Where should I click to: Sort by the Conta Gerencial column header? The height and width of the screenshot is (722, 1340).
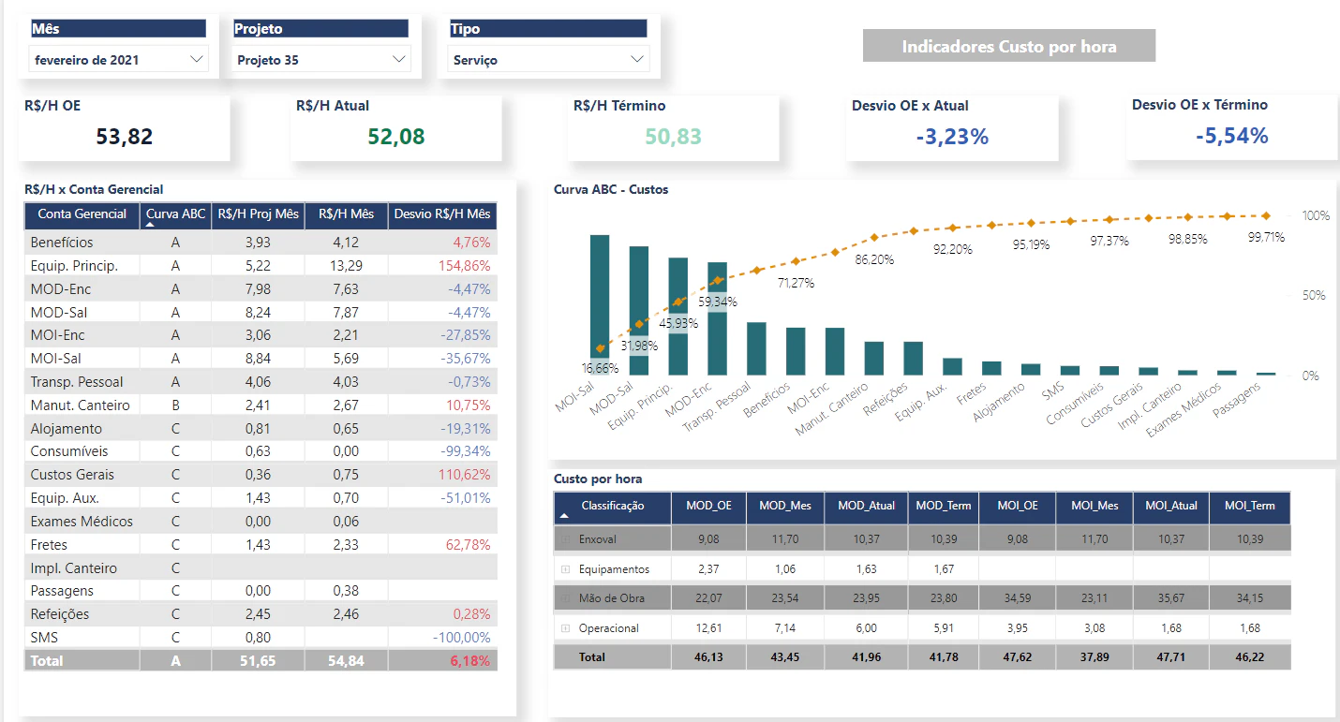coord(82,214)
